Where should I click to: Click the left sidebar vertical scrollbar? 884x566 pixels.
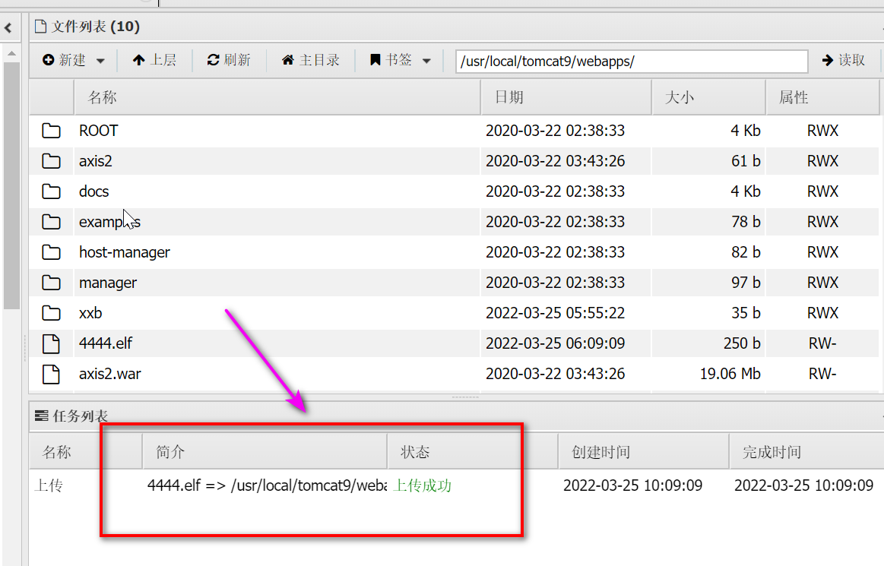pos(11,186)
